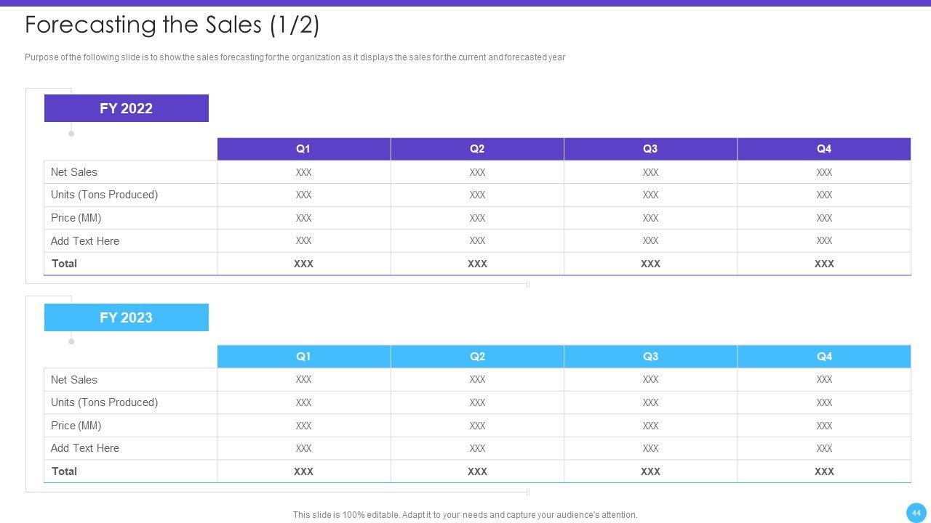The width and height of the screenshot is (931, 523).
Task: Select the Total row label under FY 2023
Action: [64, 471]
